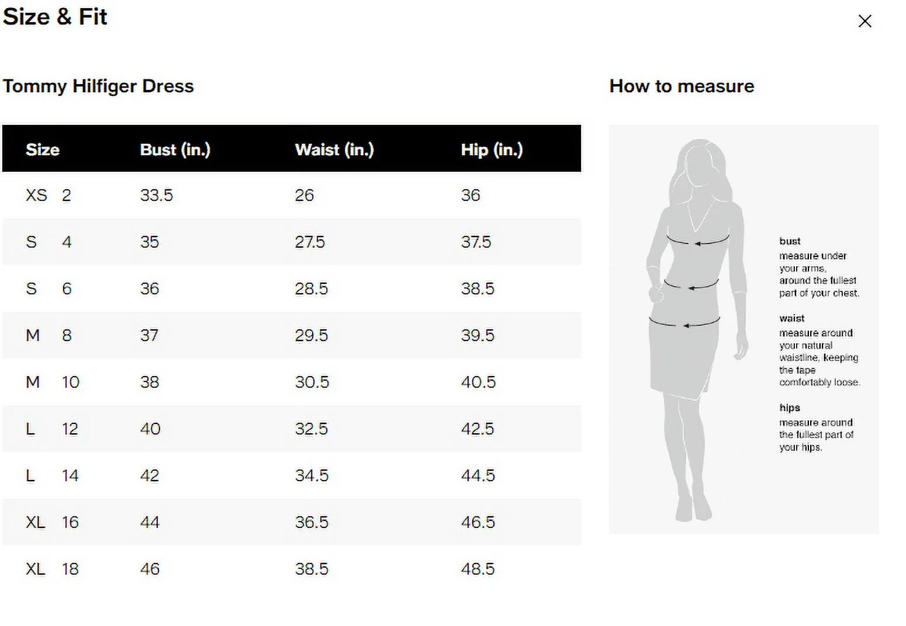906x626 pixels.
Task: Close the Size & Fit dialog
Action: pyautogui.click(x=864, y=21)
